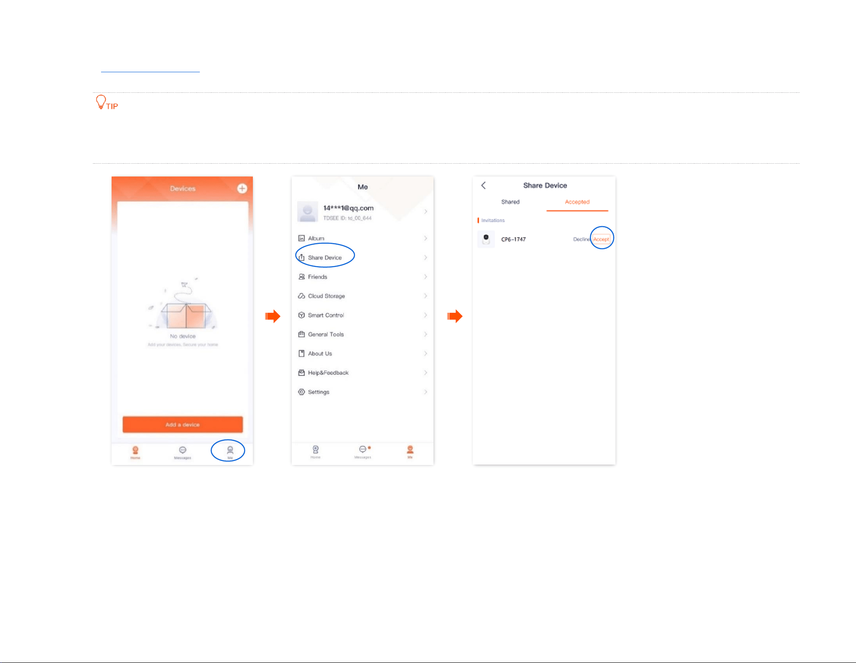
Task: Open Smart Control menu entry
Action: (363, 315)
